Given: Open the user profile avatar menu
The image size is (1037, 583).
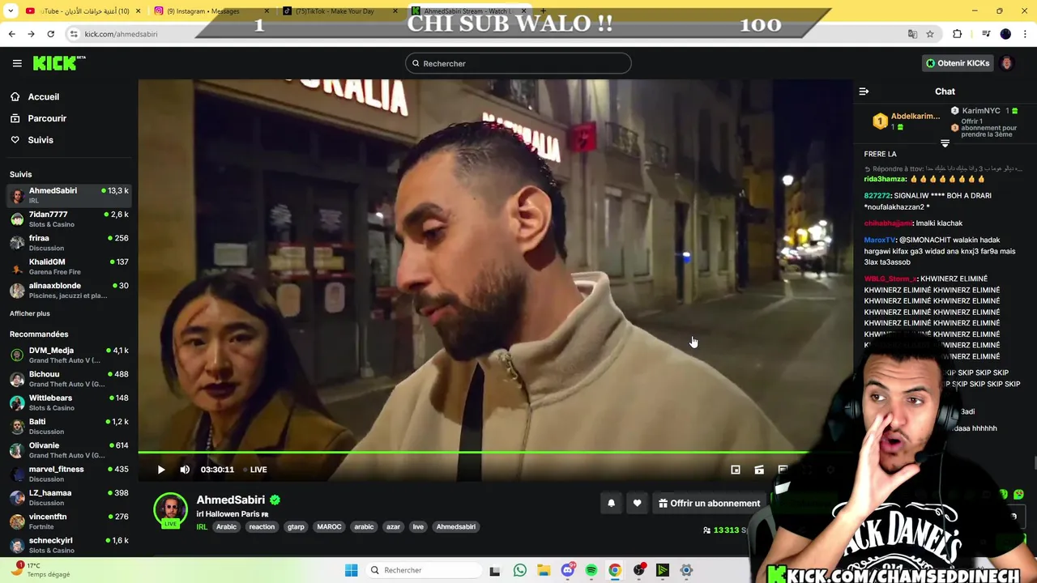Looking at the screenshot, I should point(1007,63).
